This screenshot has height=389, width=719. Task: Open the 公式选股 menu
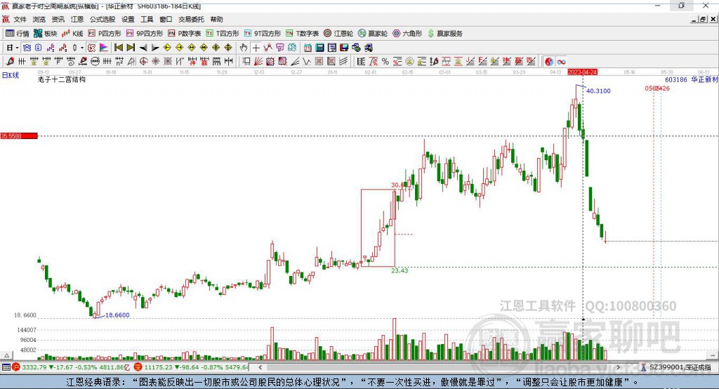tap(103, 19)
